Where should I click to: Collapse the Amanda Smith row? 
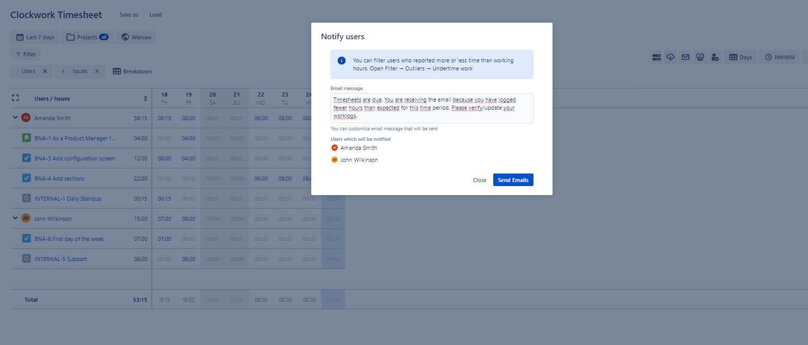15,118
